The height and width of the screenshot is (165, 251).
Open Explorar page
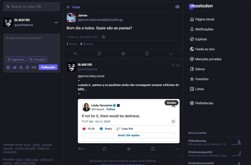point(198,39)
